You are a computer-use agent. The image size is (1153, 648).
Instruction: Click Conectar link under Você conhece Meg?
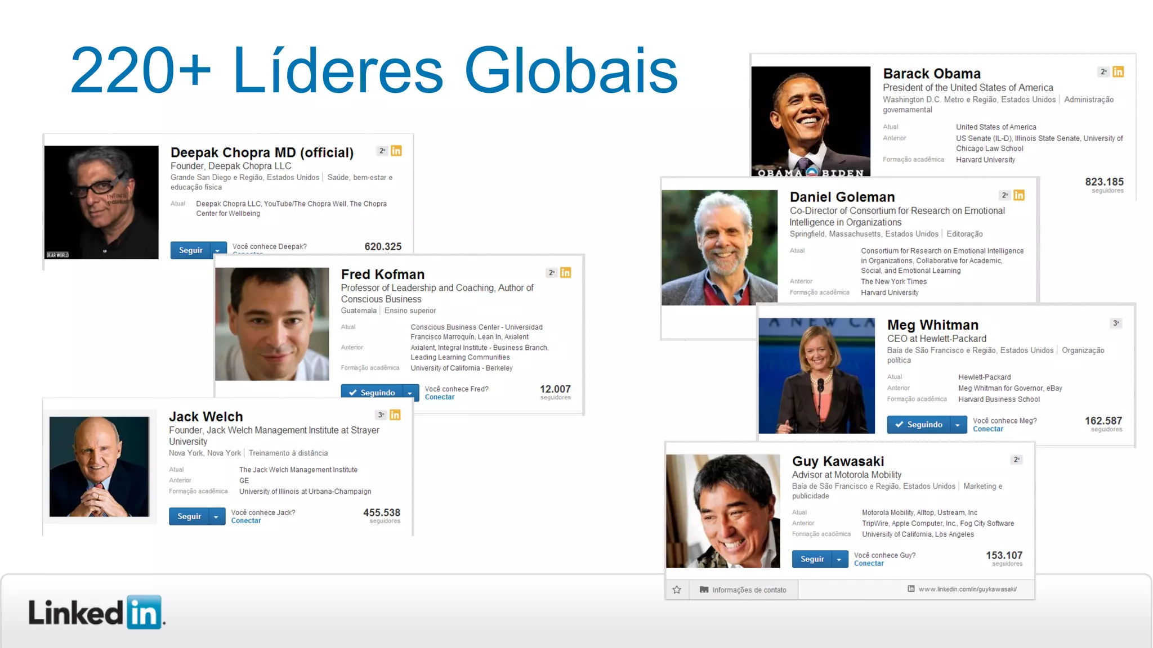[x=988, y=429]
